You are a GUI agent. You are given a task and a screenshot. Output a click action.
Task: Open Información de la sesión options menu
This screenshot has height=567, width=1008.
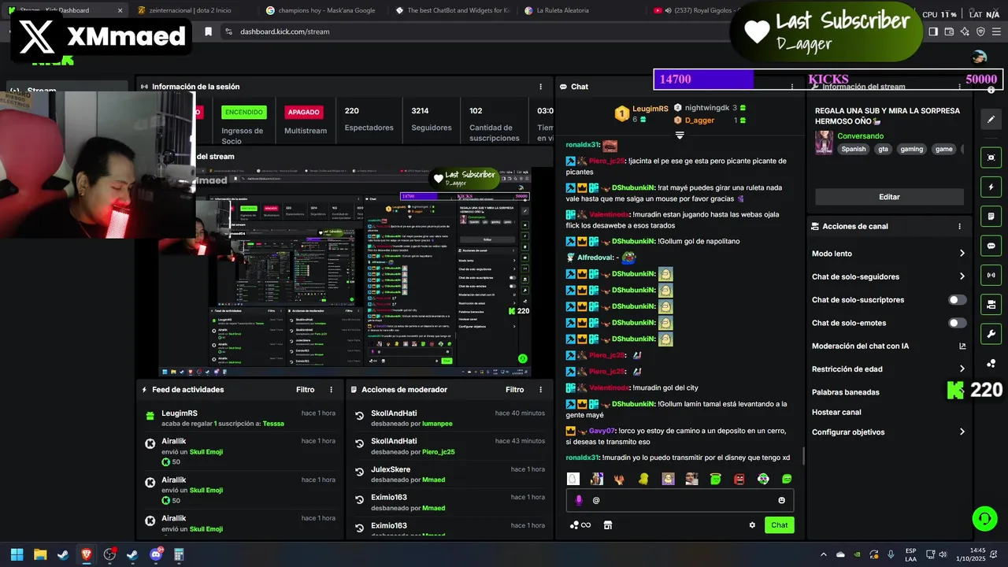point(540,87)
